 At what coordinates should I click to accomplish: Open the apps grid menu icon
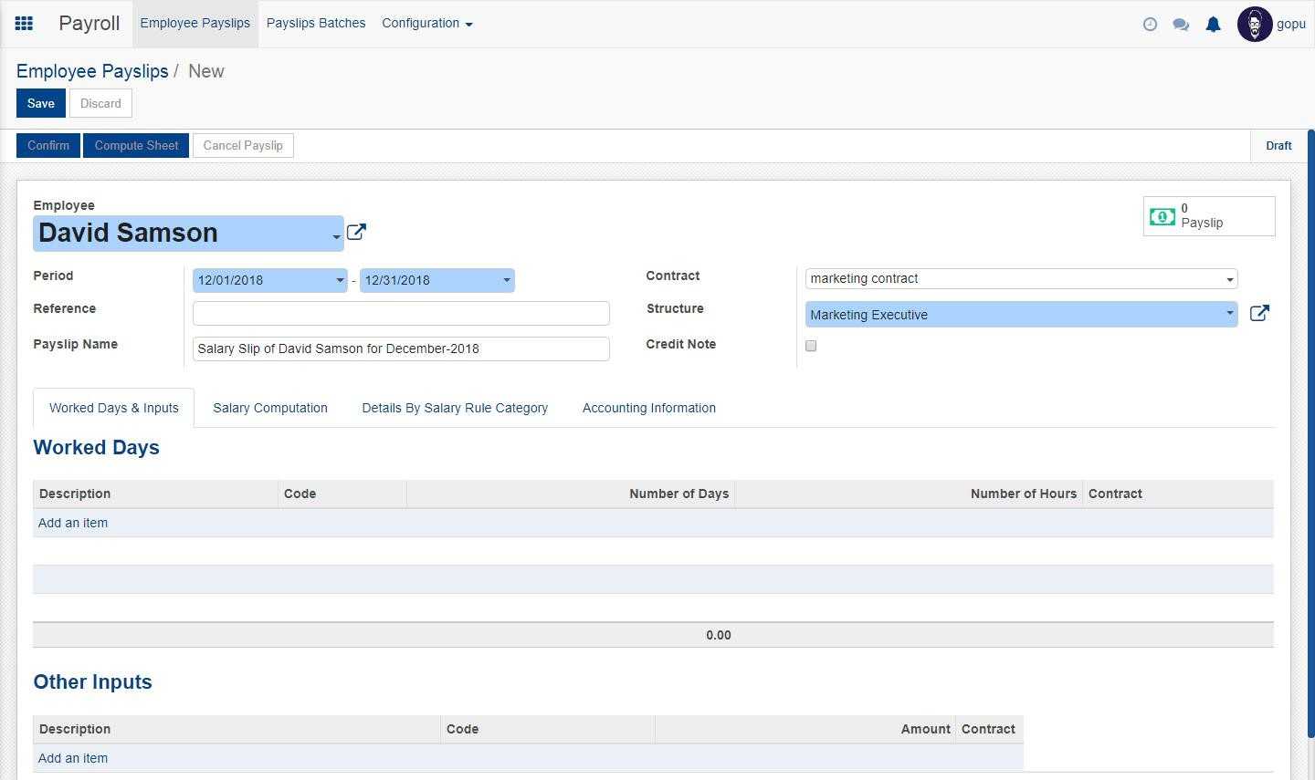point(25,24)
